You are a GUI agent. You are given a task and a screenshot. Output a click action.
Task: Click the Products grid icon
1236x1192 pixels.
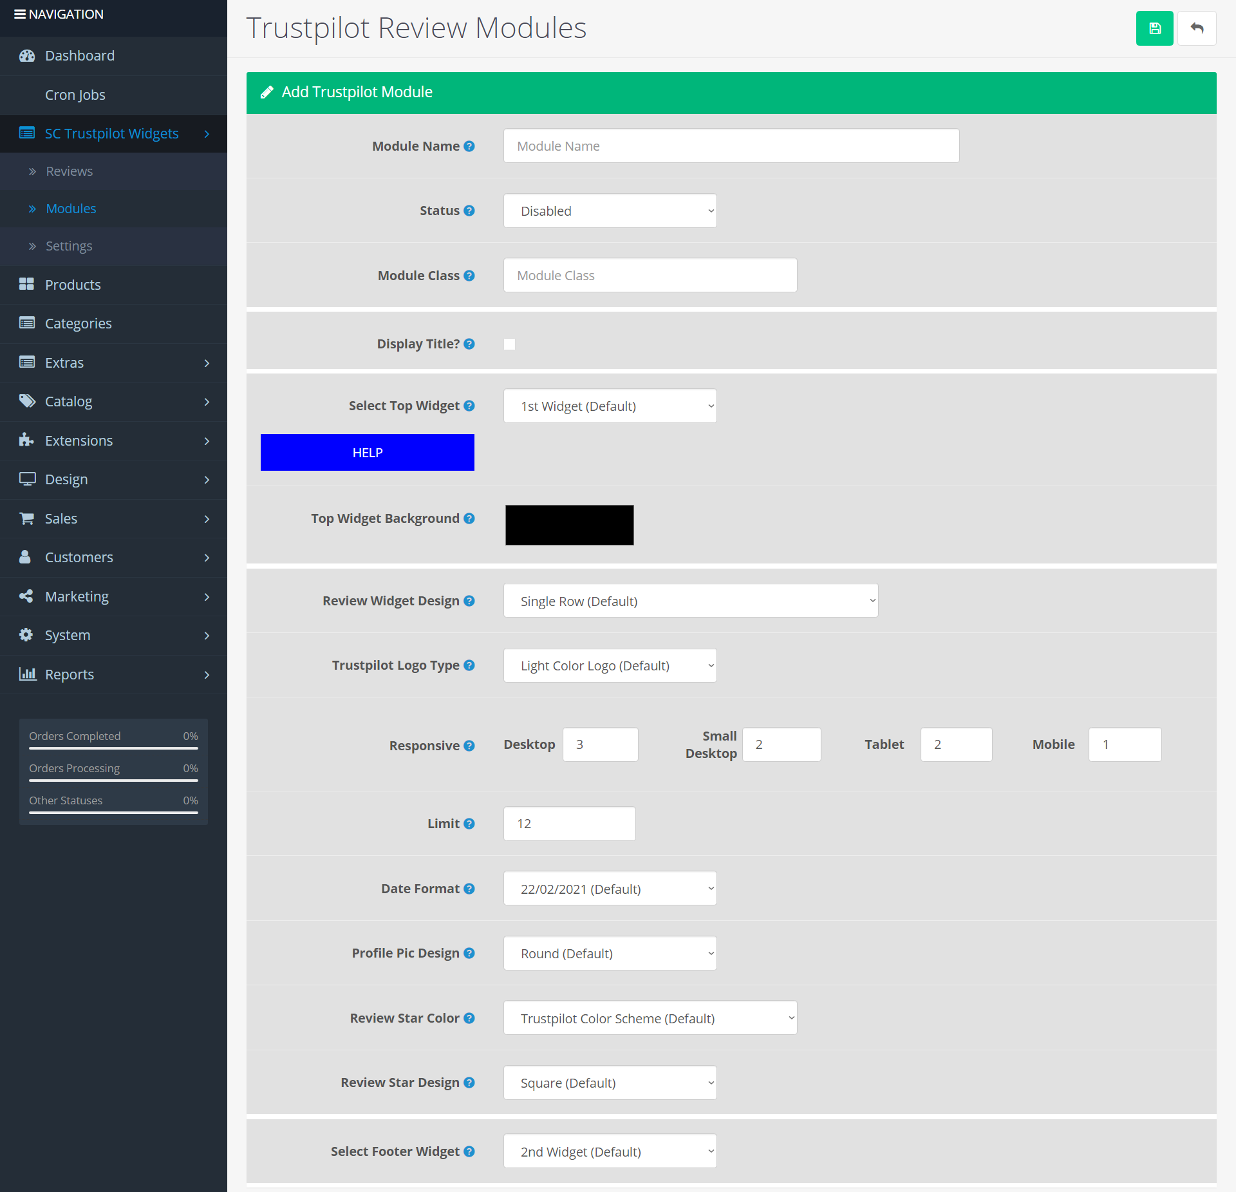point(26,285)
